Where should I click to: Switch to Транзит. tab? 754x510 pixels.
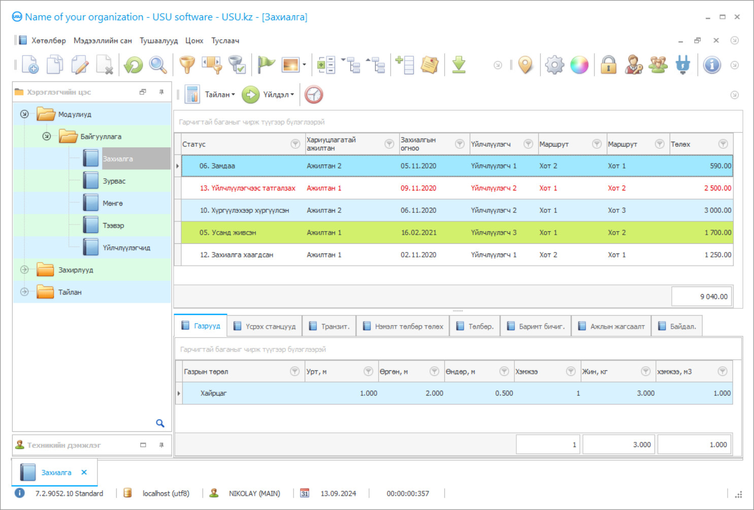[330, 326]
